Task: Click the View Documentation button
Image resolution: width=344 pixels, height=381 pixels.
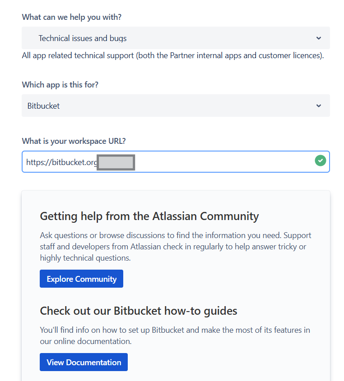Action: pos(84,362)
